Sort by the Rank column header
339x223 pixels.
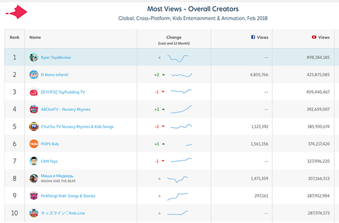(14, 37)
